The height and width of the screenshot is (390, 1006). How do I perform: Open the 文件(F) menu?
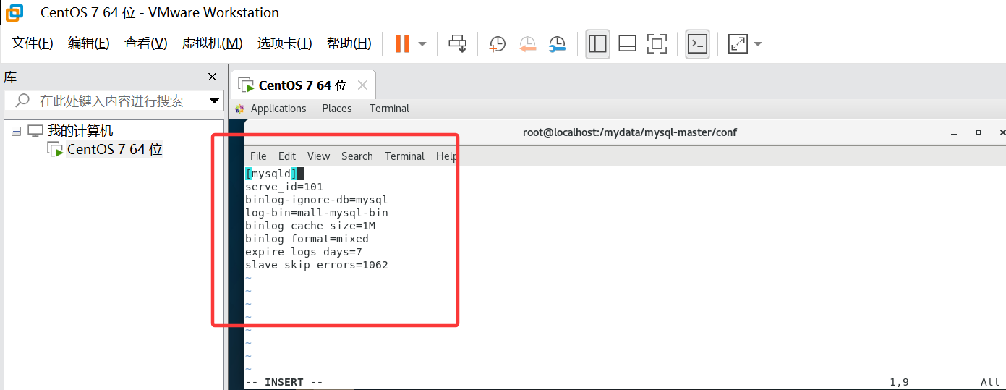(x=33, y=43)
